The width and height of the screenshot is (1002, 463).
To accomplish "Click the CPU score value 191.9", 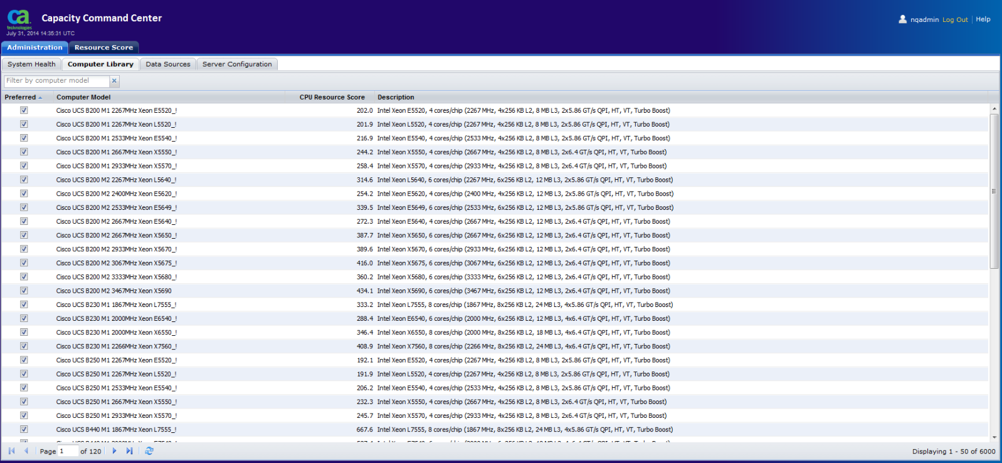I will tap(365, 374).
